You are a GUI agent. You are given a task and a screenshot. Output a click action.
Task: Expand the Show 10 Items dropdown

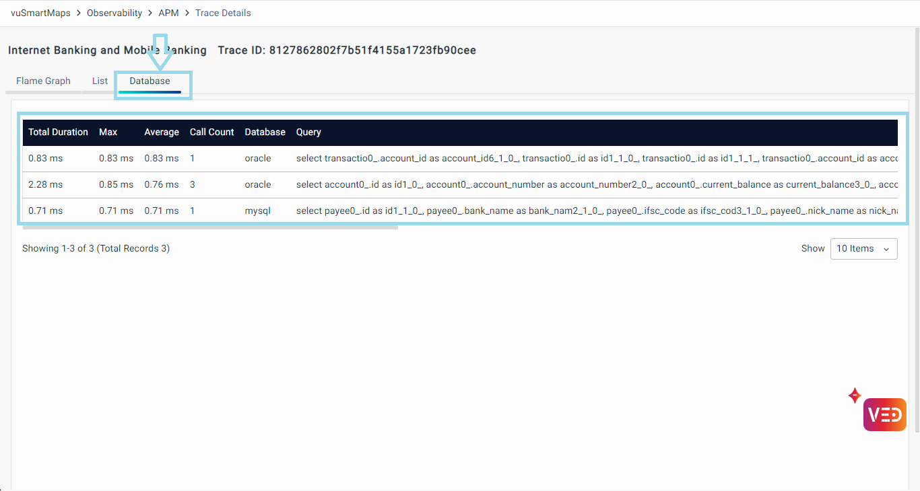click(863, 249)
